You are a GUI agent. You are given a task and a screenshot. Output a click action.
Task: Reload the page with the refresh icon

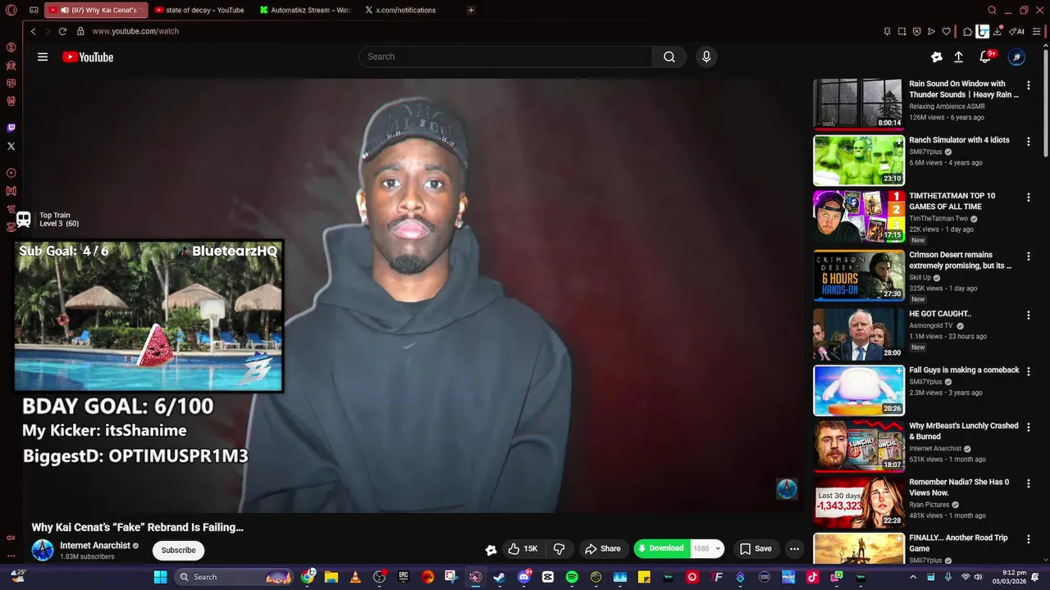(x=62, y=31)
